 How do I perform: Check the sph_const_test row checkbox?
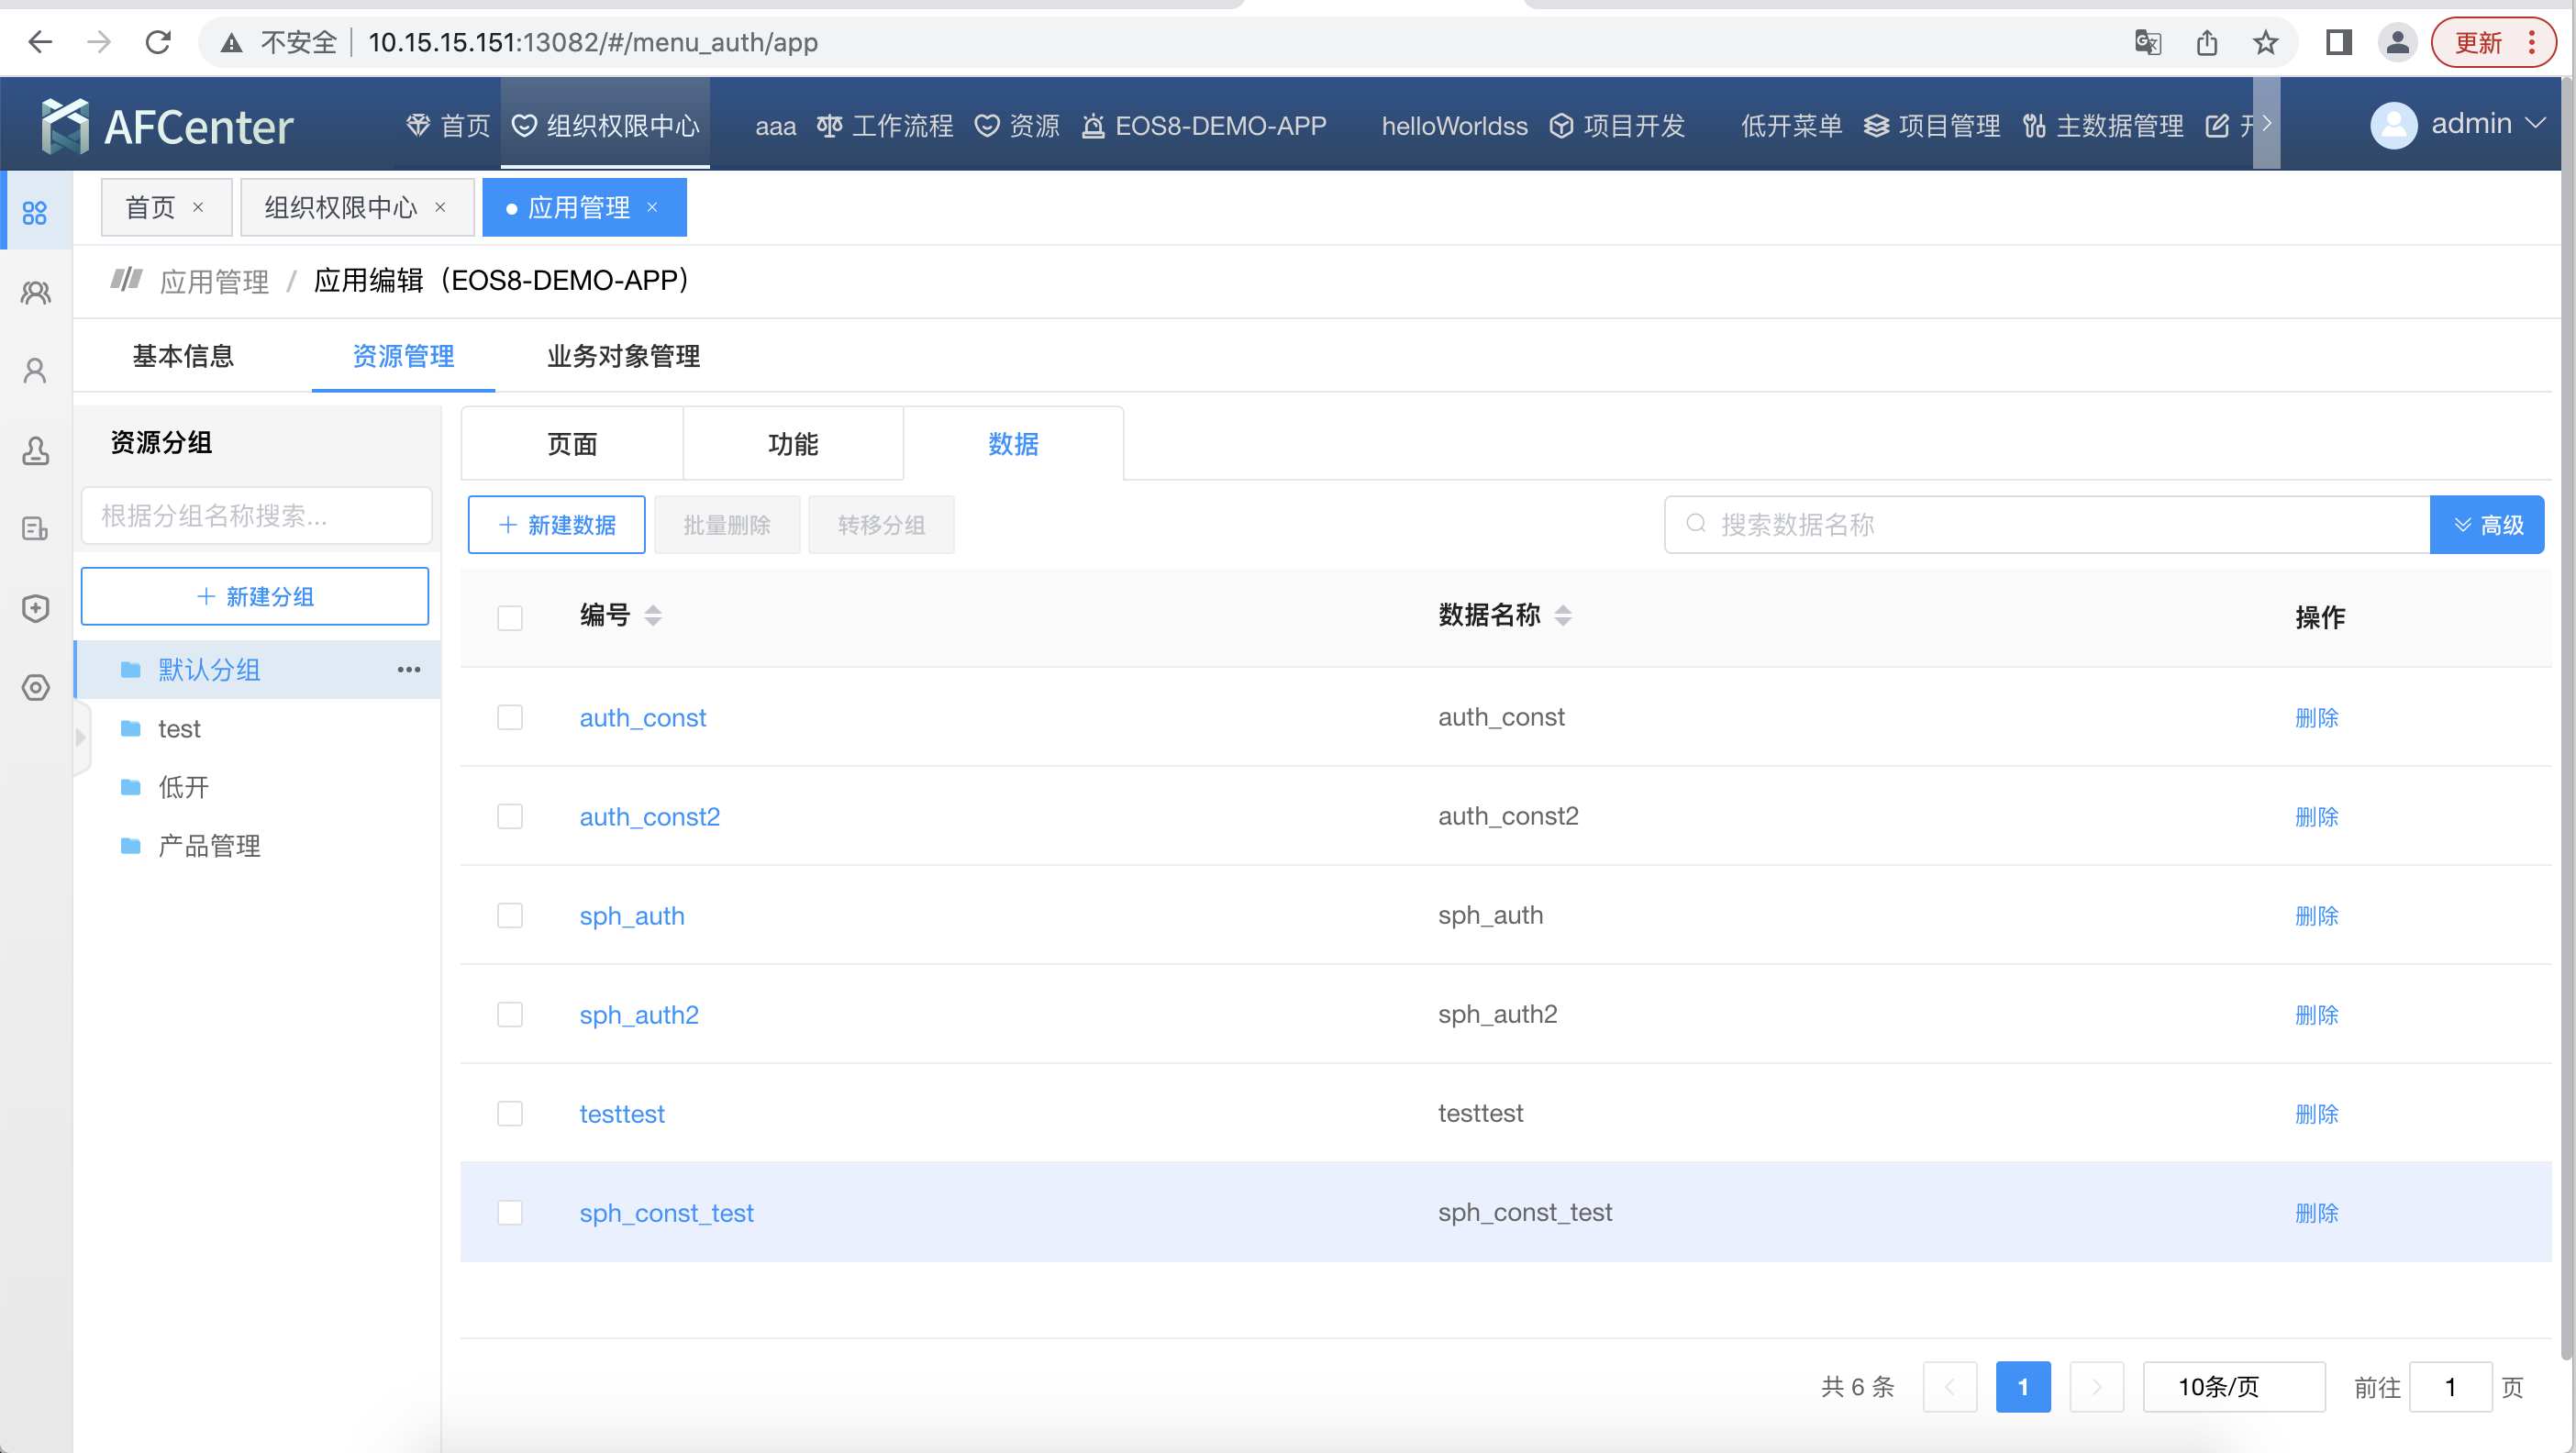pyautogui.click(x=510, y=1212)
